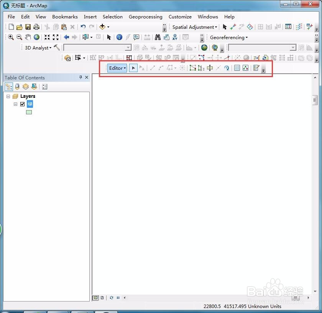The image size is (322, 313).
Task: Expand the 3D Analyst layer combo box
Action: (128, 48)
